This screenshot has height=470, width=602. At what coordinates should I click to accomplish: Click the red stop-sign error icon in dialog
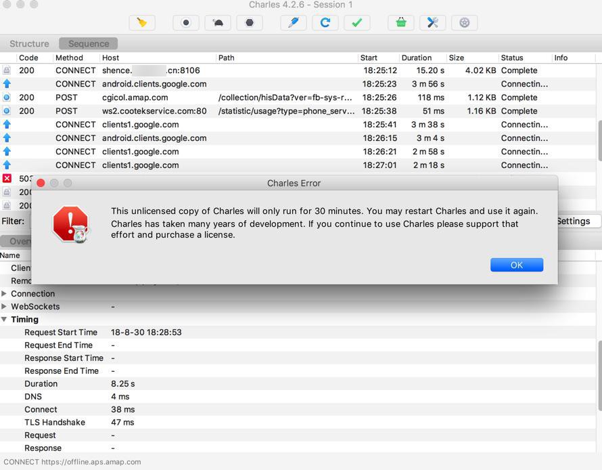tap(71, 224)
